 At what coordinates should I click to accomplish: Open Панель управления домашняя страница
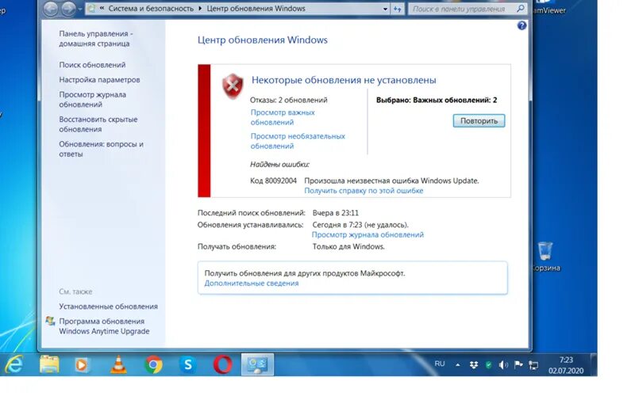96,39
